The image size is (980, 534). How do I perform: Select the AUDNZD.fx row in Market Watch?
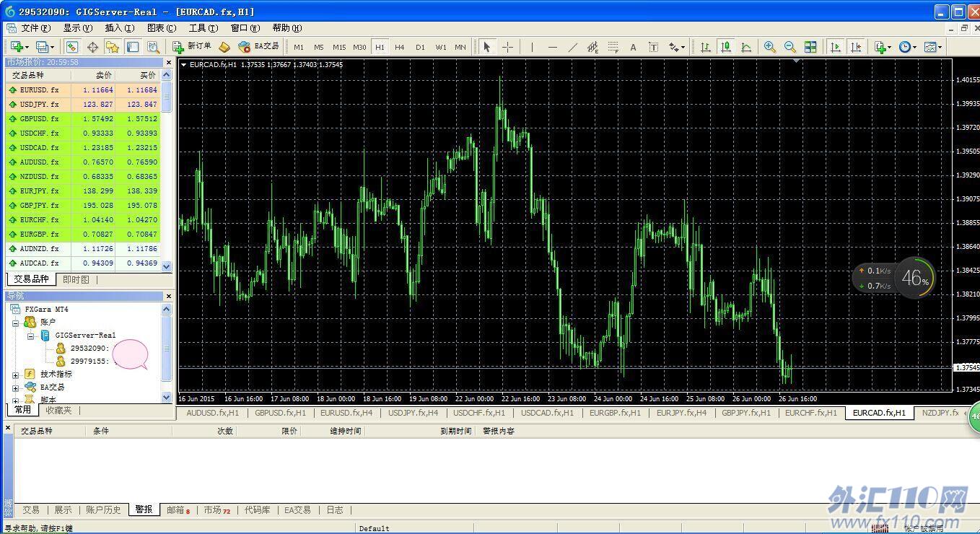83,249
